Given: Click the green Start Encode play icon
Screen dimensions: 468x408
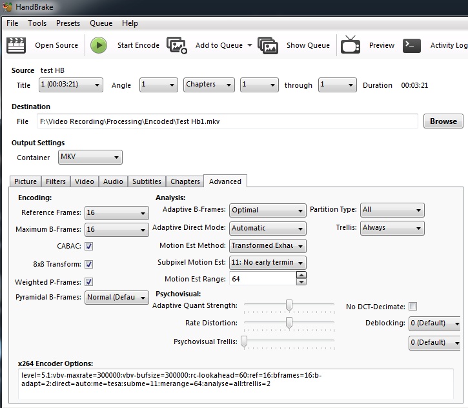Looking at the screenshot, I should coord(99,45).
